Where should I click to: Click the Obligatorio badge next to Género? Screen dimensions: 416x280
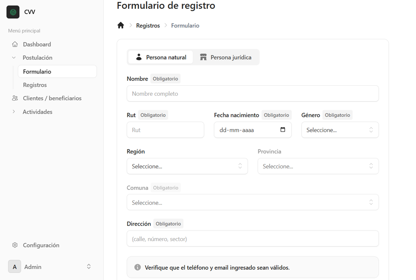[x=337, y=115]
